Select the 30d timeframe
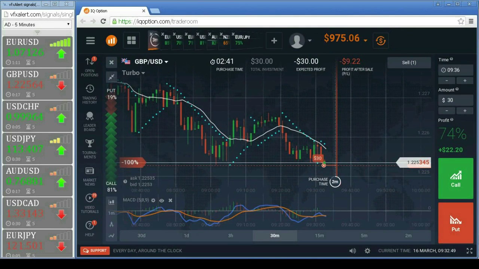This screenshot has height=269, width=479. pyautogui.click(x=141, y=235)
